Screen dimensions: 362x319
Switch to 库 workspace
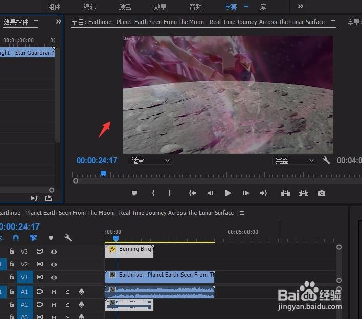[x=263, y=7]
